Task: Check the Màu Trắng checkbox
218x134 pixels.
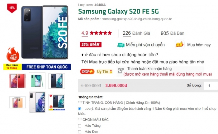Action: (79, 126)
